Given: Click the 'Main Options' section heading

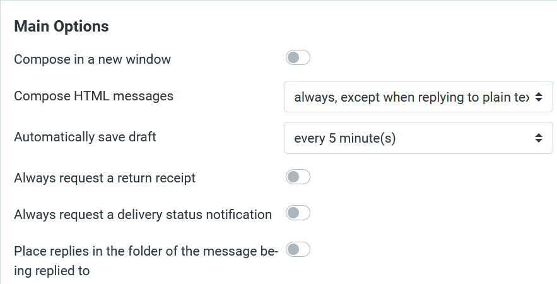Looking at the screenshot, I should click(x=61, y=27).
